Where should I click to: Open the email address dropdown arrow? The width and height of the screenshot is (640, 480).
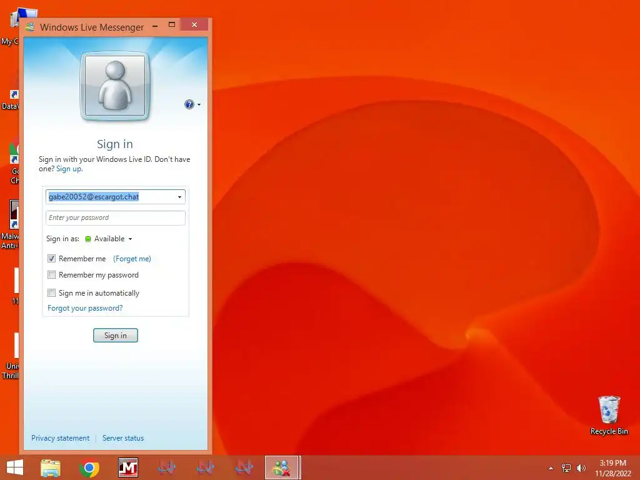[x=179, y=197]
